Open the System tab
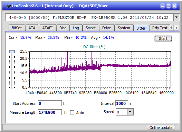Screen dimensions: 182x132 coord(124,28)
